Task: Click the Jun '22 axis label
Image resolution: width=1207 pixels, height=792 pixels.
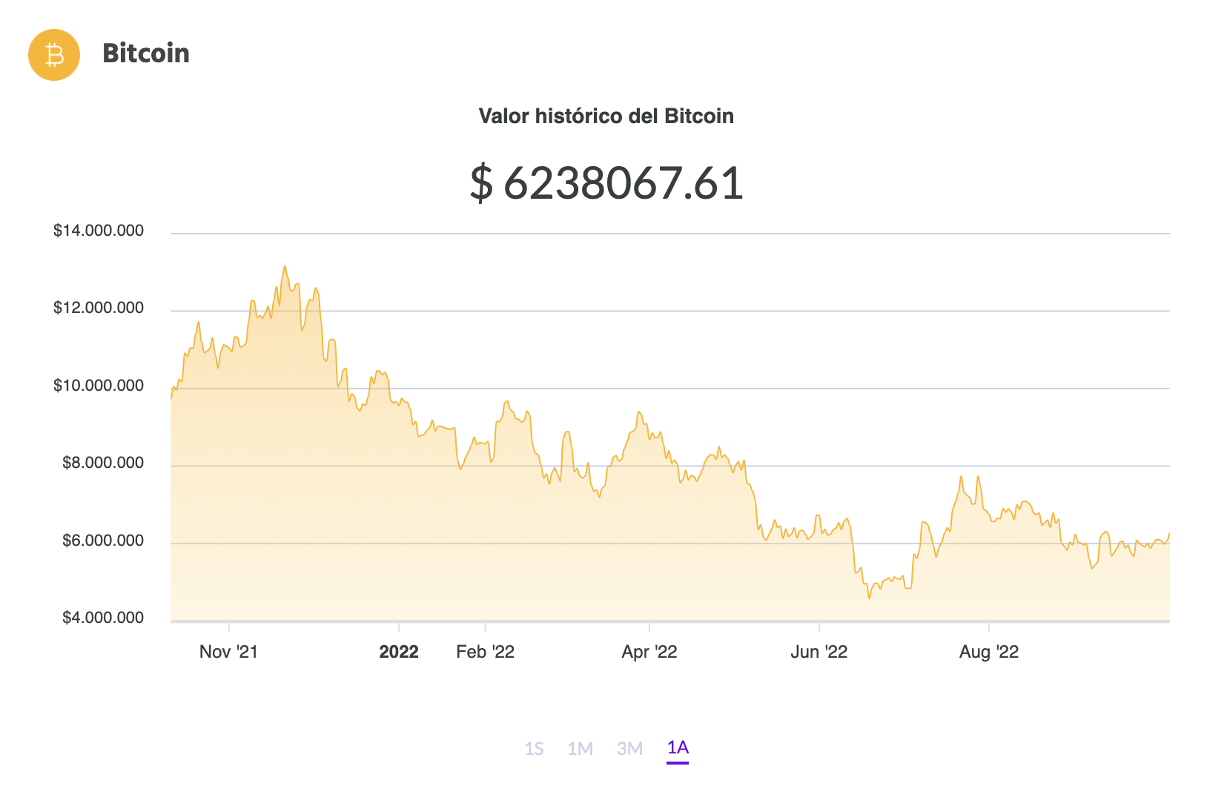Action: tap(819, 652)
